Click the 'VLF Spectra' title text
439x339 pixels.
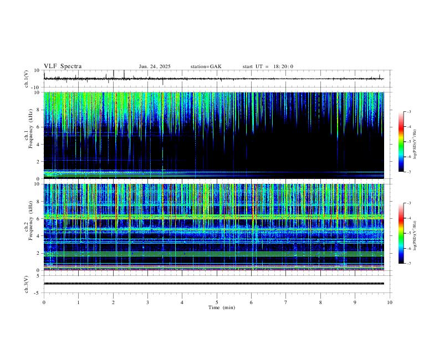click(63, 66)
